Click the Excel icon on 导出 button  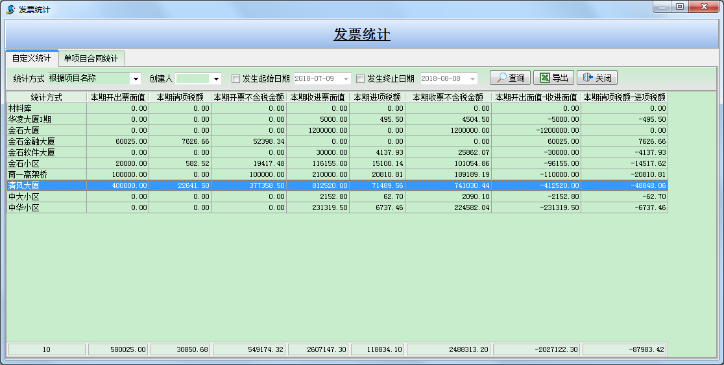545,78
